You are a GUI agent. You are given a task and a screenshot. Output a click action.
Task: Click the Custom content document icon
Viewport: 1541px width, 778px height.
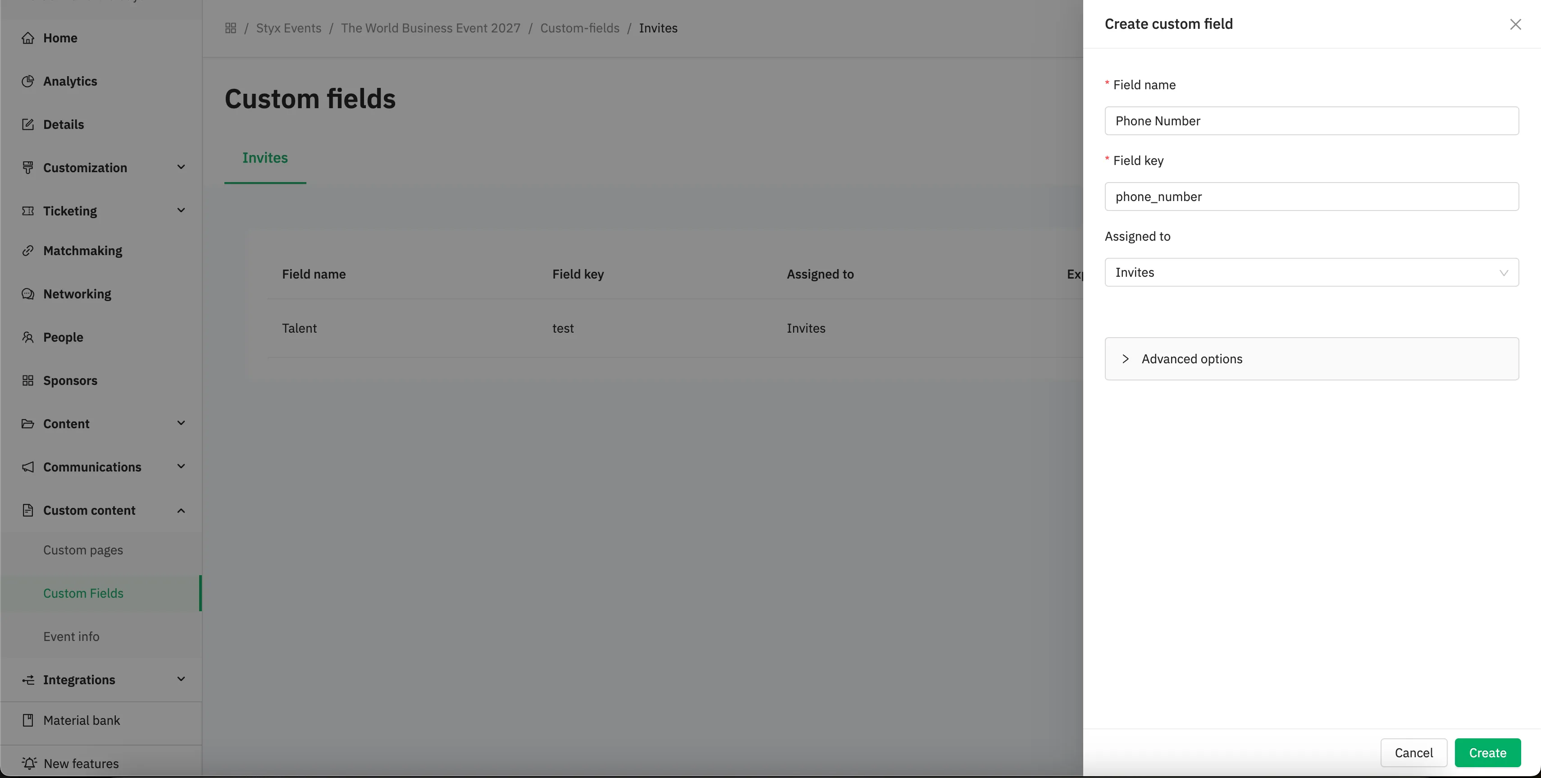tap(27, 511)
